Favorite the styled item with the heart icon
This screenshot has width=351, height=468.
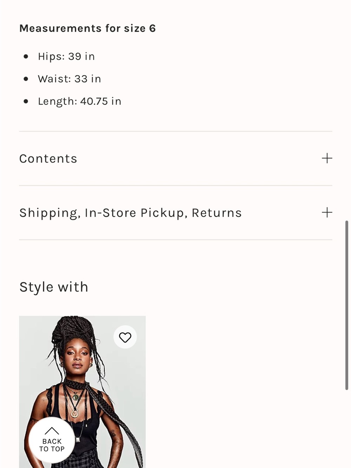pyautogui.click(x=125, y=337)
